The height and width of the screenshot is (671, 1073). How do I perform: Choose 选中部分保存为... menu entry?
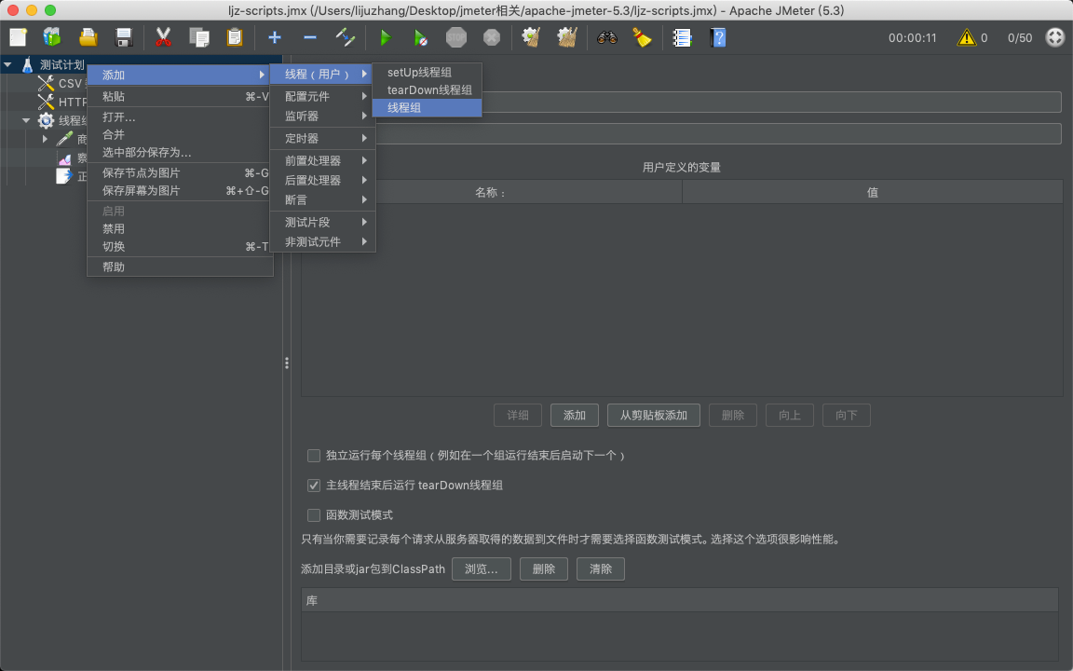click(180, 153)
